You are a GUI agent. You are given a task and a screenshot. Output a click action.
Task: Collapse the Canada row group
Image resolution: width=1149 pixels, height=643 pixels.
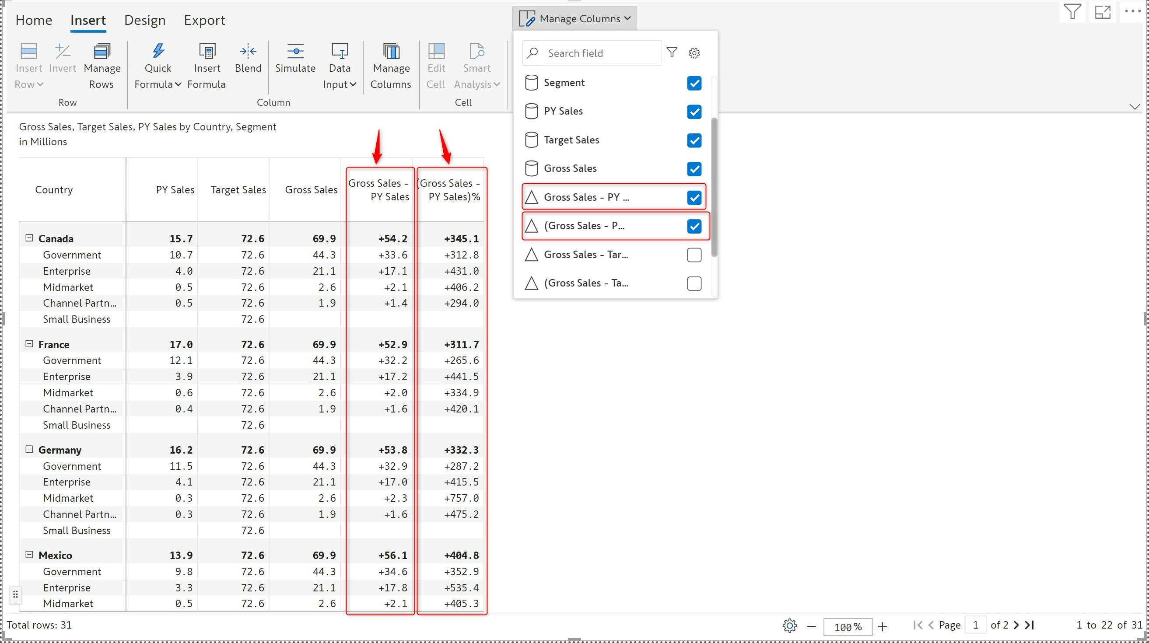coord(29,238)
